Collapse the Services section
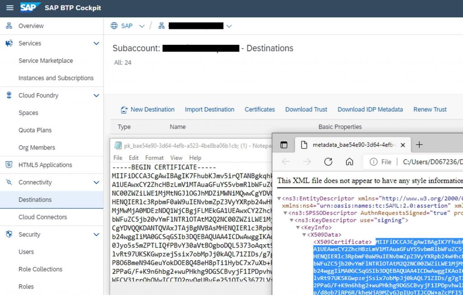 [96, 43]
